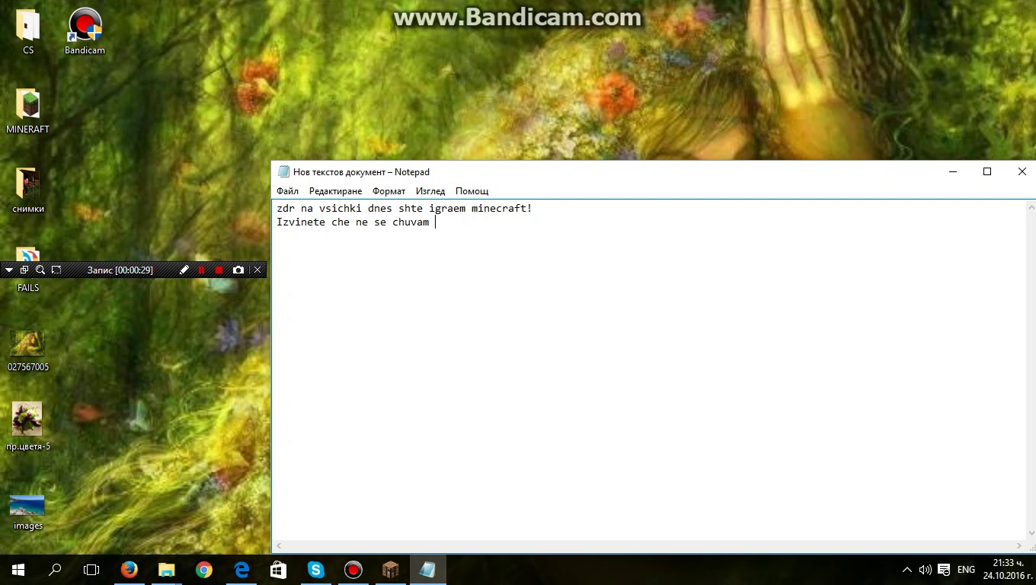
Task: Click the overlapping windows icon on Bandicam bar
Action: (24, 270)
